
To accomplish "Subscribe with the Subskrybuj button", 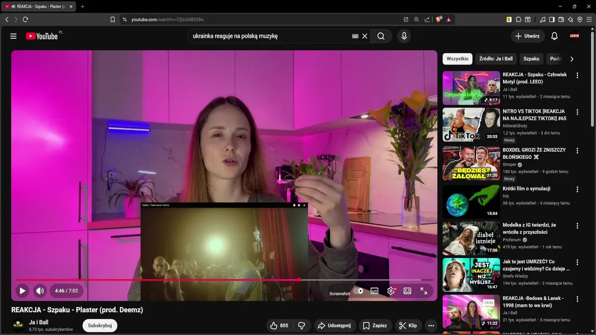I will pyautogui.click(x=100, y=326).
